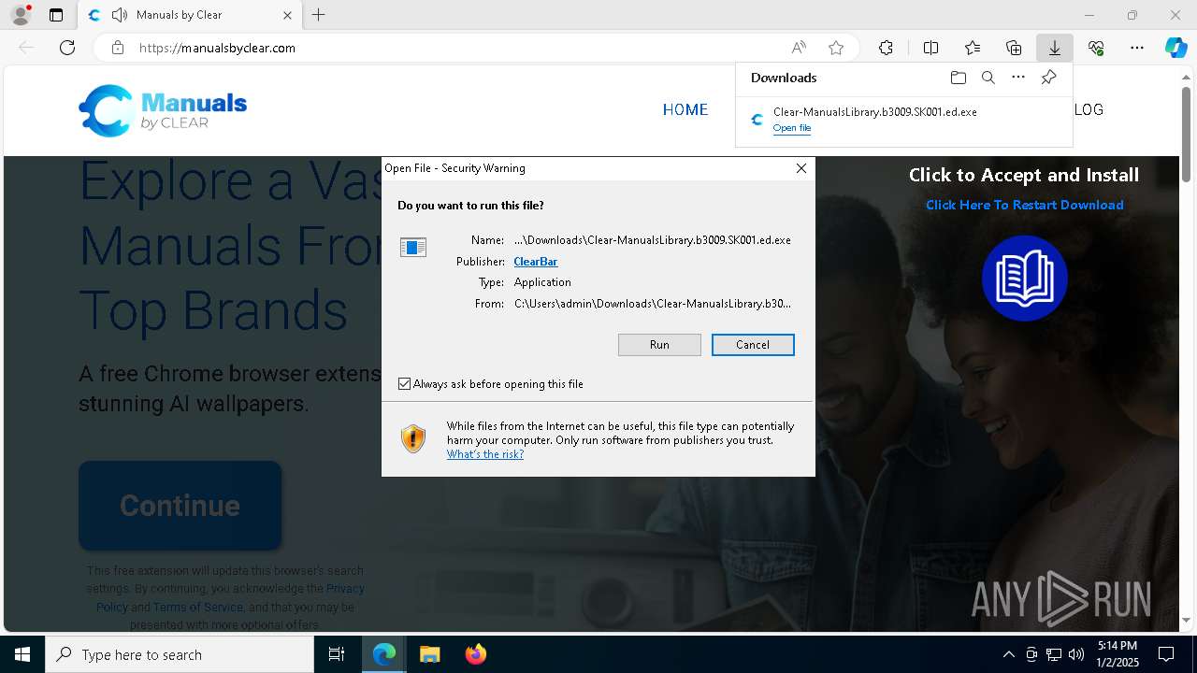Toggle the Split screen icon
Screen dimensions: 1197x673
[x=930, y=48]
